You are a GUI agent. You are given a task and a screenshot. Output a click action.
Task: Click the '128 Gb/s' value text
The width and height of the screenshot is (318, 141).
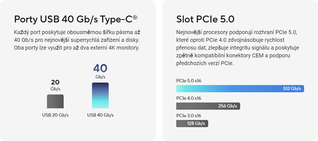[196, 124]
